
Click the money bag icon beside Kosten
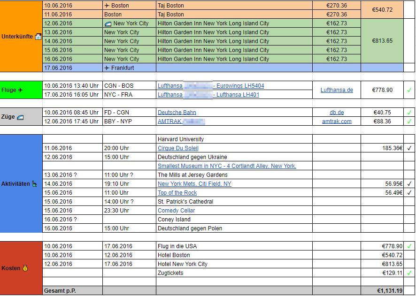[x=25, y=268]
